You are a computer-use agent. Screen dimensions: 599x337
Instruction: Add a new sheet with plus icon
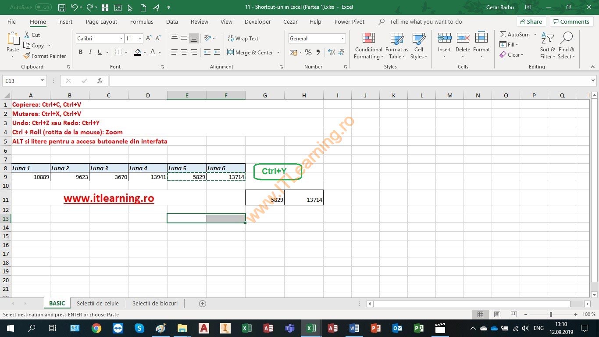203,304
